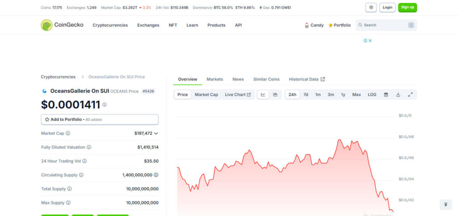Image resolution: width=458 pixels, height=216 pixels.
Task: Click Add to Portfolio button
Action: click(100, 120)
